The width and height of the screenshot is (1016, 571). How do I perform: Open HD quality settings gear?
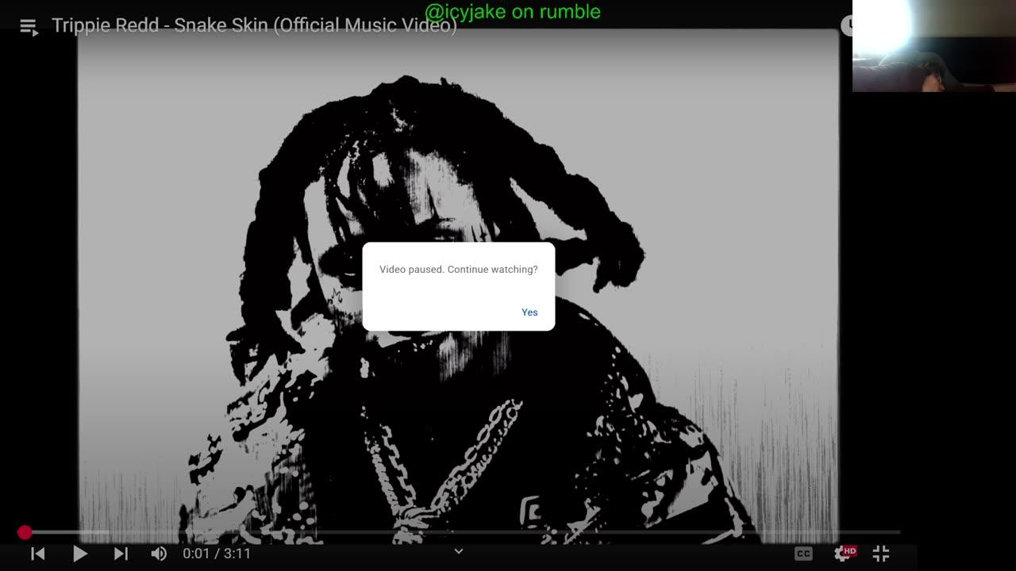[x=845, y=553]
